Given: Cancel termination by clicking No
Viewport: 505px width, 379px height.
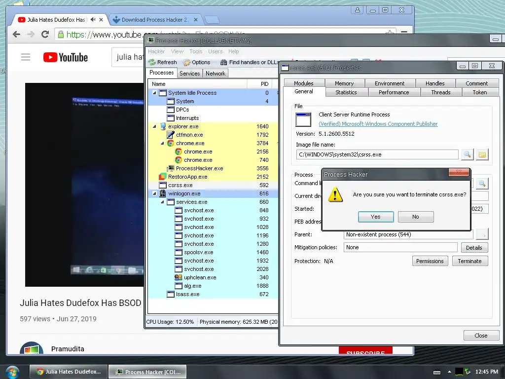Looking at the screenshot, I should [416, 217].
